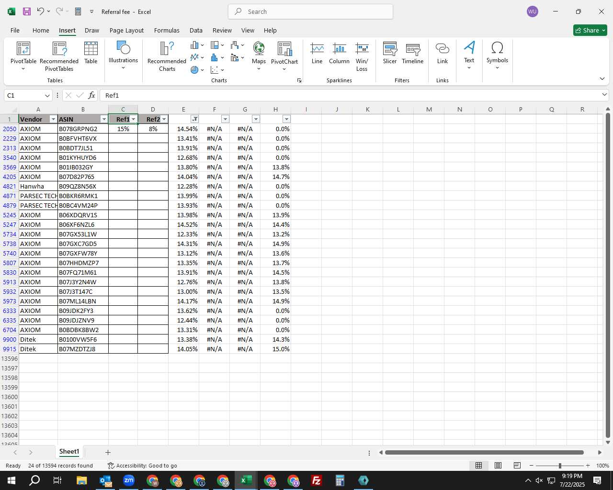Open the Maps chart button

(x=259, y=56)
